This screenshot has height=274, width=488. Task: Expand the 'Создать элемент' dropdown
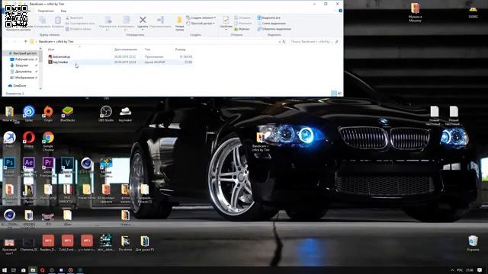pos(201,18)
